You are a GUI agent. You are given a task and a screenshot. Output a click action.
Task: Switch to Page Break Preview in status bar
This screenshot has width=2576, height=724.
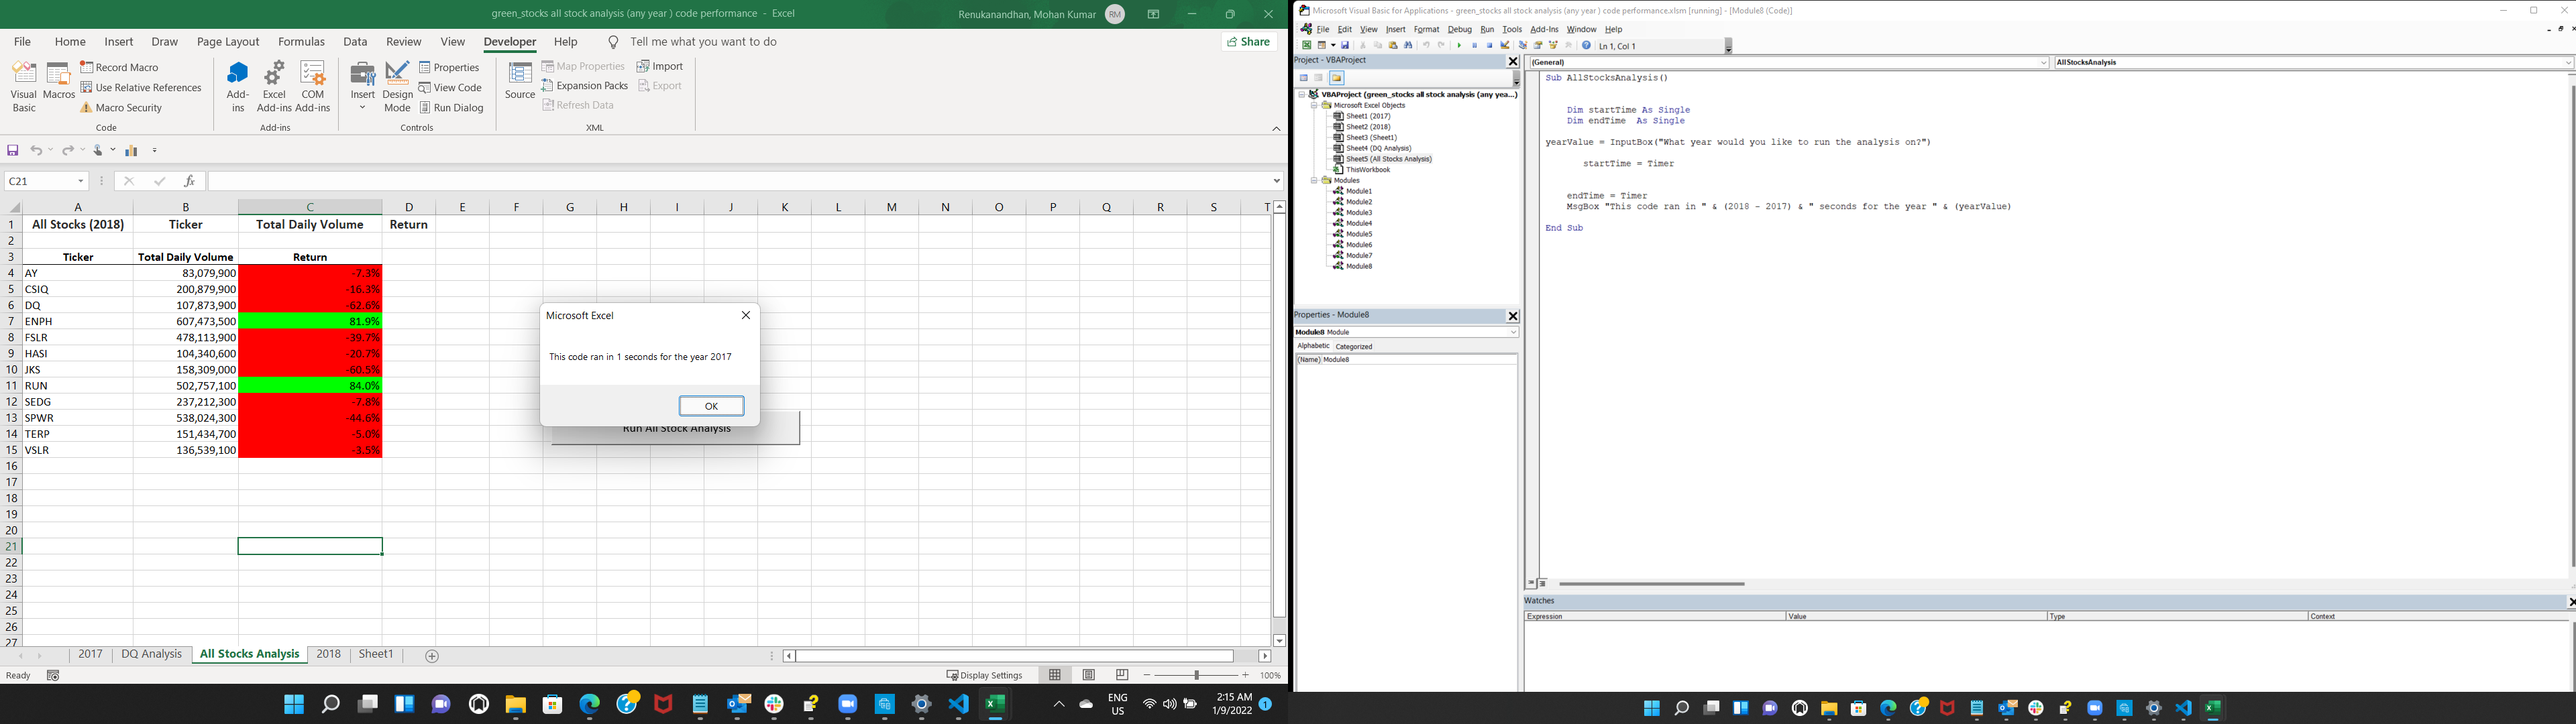pyautogui.click(x=1122, y=675)
